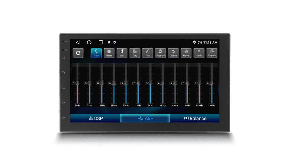Select the Pop microphone preset
Viewport: 285px width, 160px height.
point(148,53)
